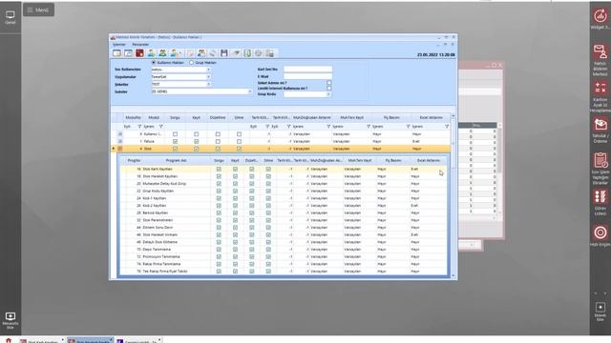Sort by the Fiş Basımı header in top grid
Viewport: 611px width, 343px height.
[x=391, y=117]
